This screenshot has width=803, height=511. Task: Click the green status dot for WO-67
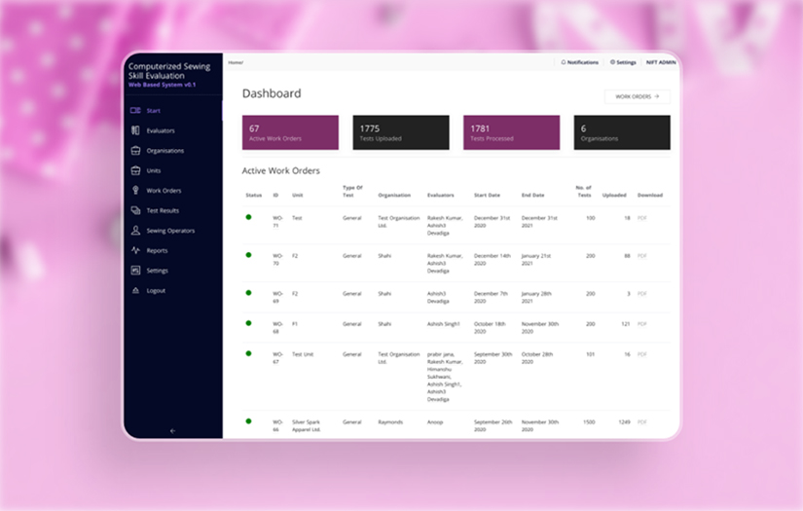[x=248, y=353]
